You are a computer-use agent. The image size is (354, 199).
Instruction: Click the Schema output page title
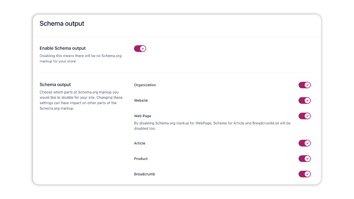(62, 24)
